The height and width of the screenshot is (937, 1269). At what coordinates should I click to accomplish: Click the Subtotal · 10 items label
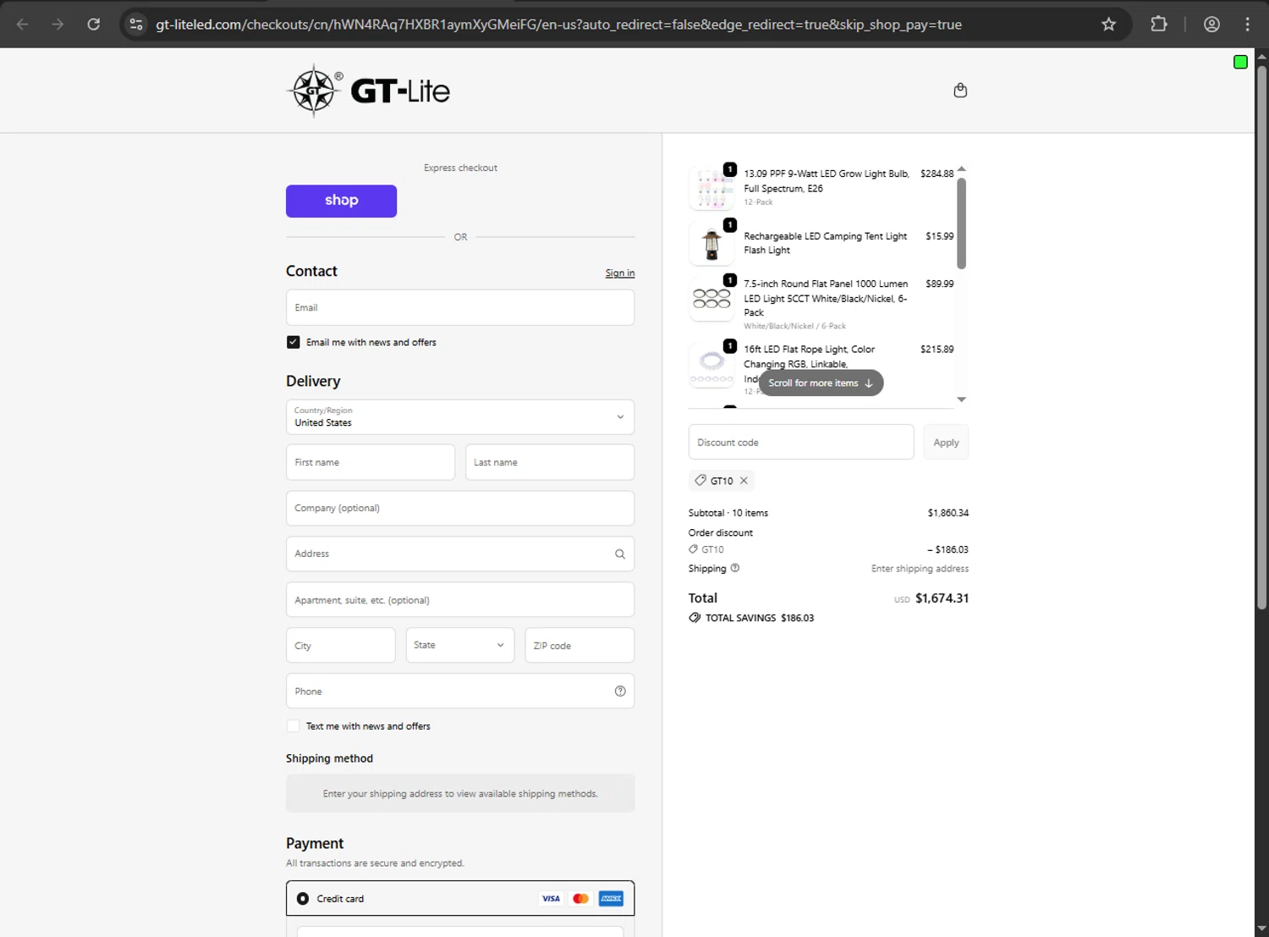tap(728, 513)
